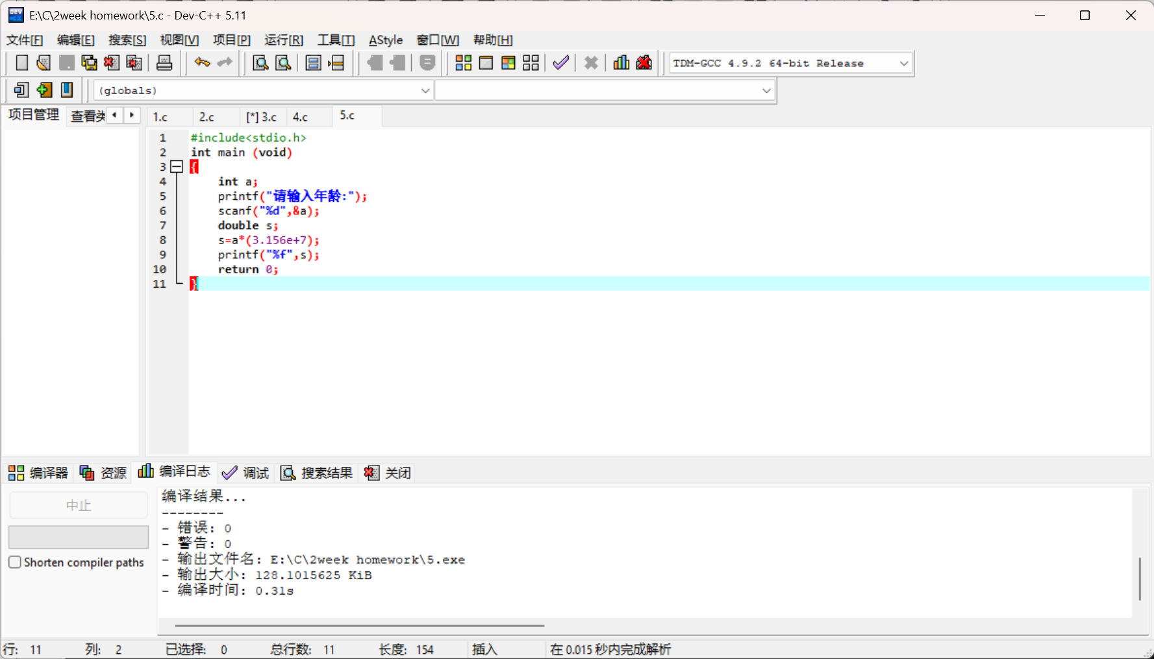1154x659 pixels.
Task: Click the Close All files toolbar icon
Action: [134, 63]
